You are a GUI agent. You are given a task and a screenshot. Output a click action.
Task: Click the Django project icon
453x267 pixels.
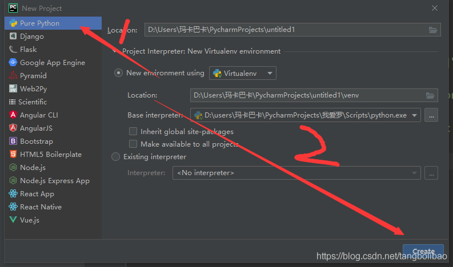(x=13, y=36)
